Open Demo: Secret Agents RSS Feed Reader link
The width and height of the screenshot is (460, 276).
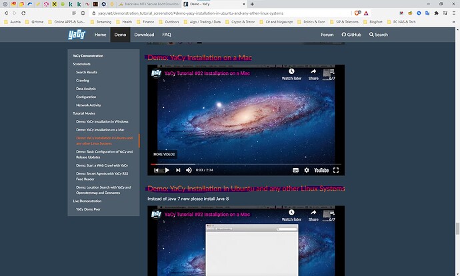pyautogui.click(x=102, y=176)
